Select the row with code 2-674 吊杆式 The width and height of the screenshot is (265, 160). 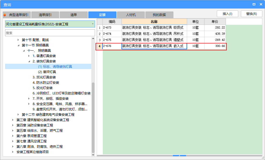150,34
